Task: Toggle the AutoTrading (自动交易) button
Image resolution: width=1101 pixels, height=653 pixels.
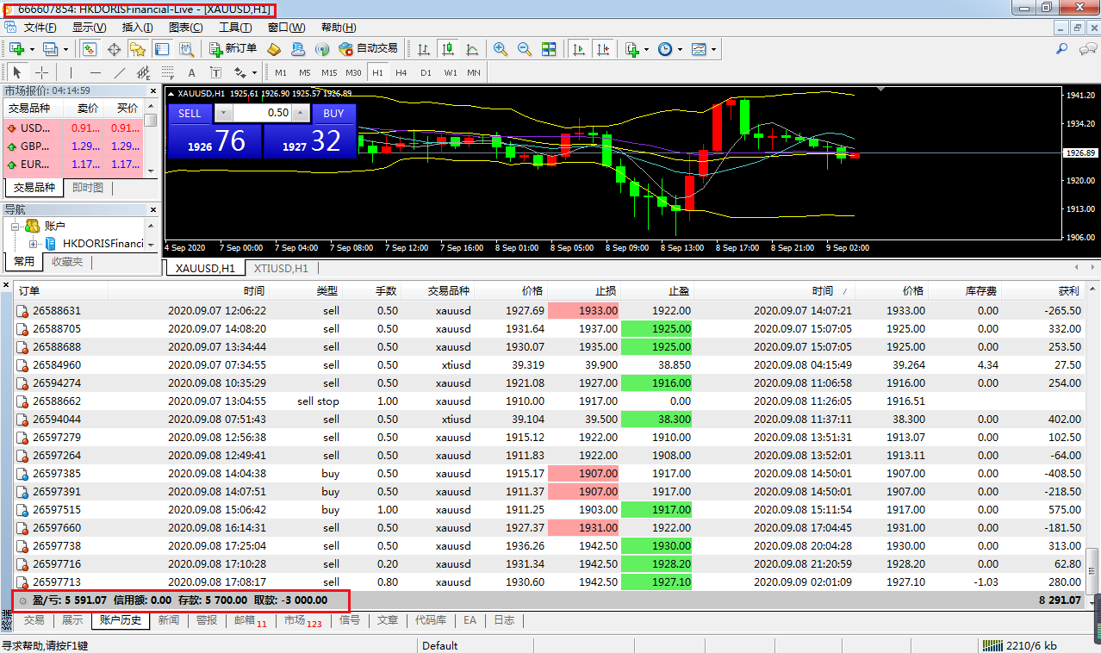Action: point(368,49)
